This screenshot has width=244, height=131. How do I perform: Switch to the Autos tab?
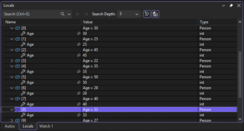tap(10, 126)
